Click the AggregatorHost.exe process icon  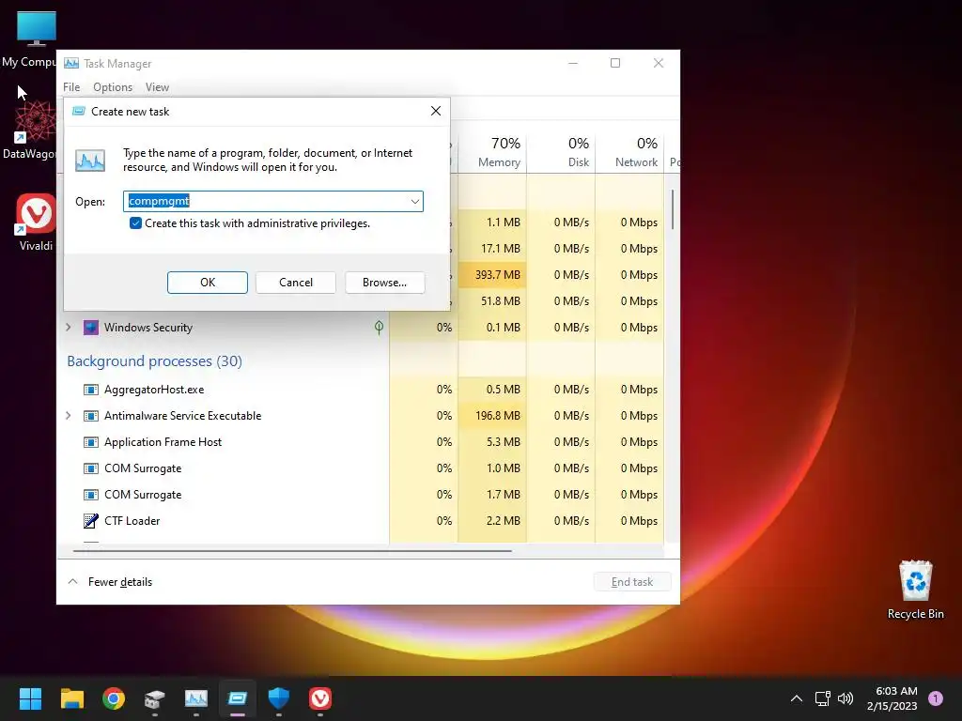(91, 390)
